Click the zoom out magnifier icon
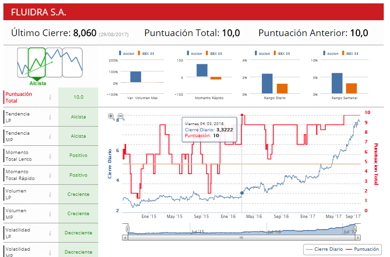Viewport: 390px width, 257px height. 121,116
